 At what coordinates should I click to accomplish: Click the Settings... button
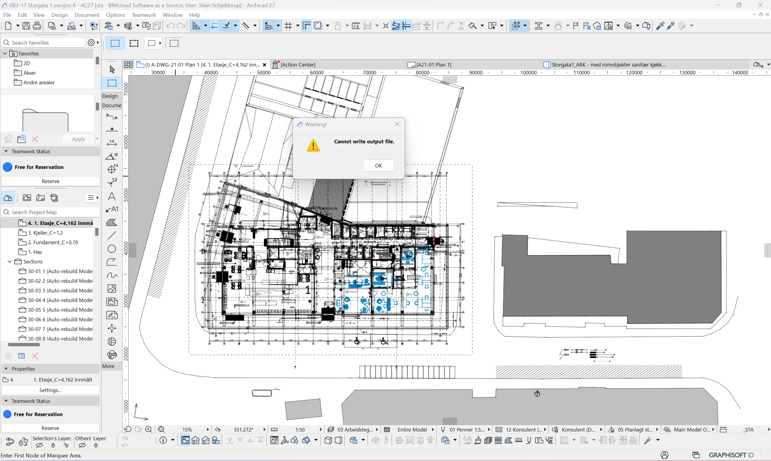[50, 390]
